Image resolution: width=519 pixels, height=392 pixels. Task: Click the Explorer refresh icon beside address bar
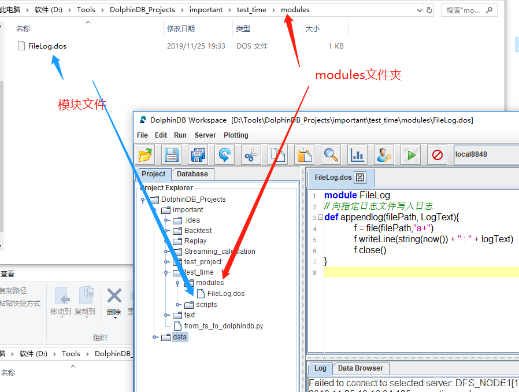[429, 10]
